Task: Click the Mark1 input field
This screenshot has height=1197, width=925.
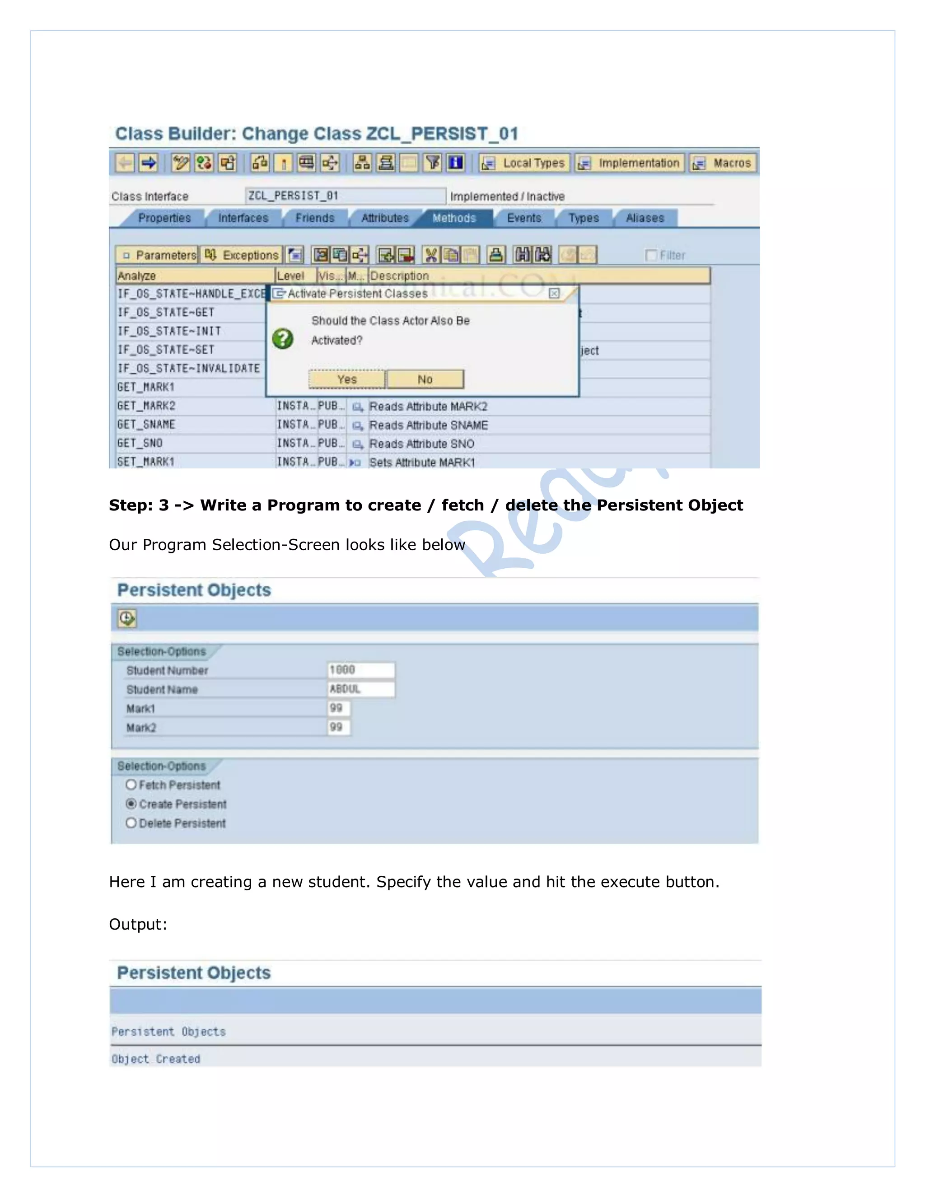Action: pyautogui.click(x=339, y=708)
